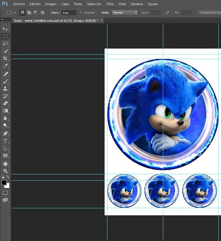Open the Filtro menu
The width and height of the screenshot is (221, 241).
110,4
